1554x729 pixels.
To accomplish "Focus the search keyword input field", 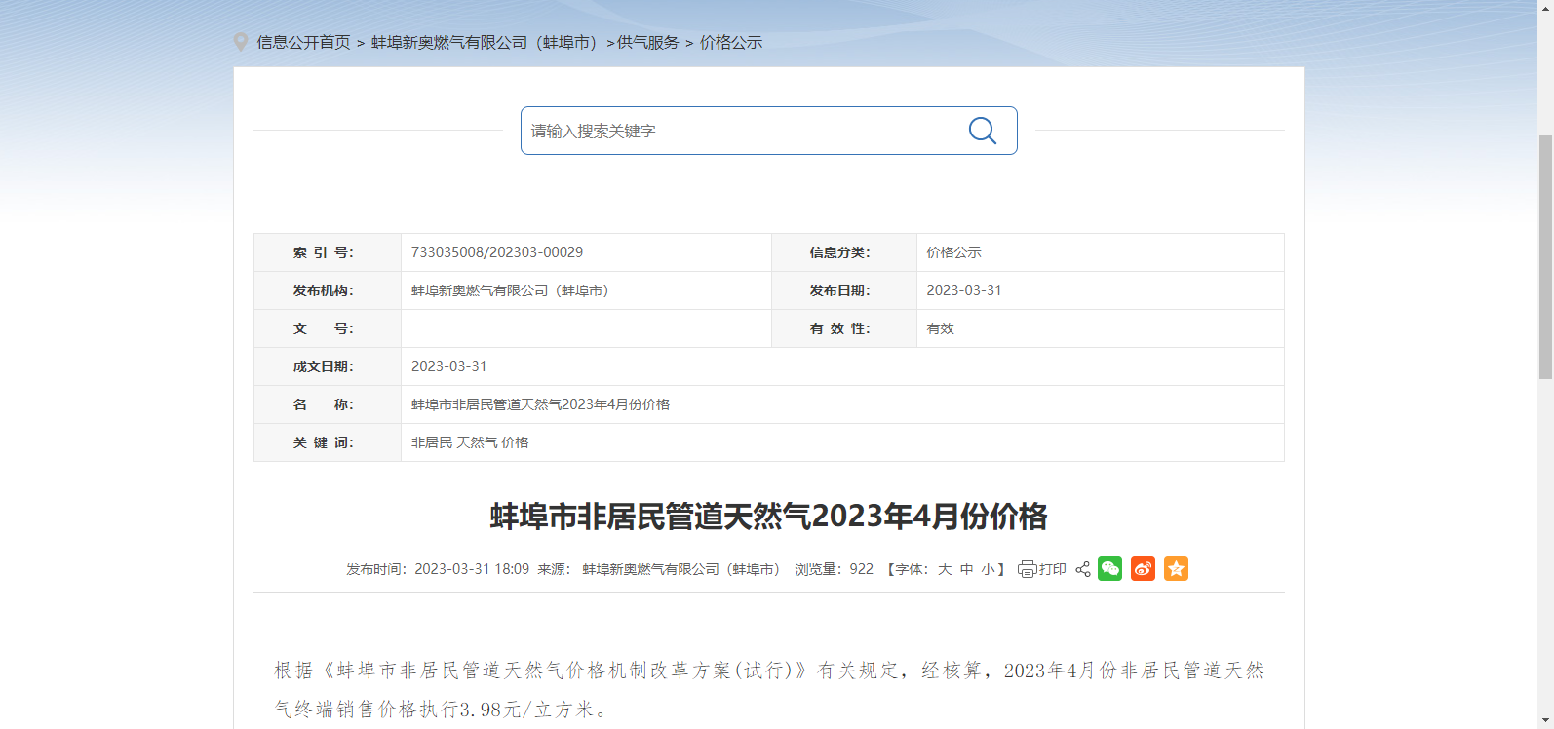I will [x=741, y=131].
